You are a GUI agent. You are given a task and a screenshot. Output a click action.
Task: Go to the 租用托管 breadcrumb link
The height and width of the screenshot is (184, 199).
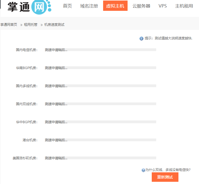coord(31,25)
